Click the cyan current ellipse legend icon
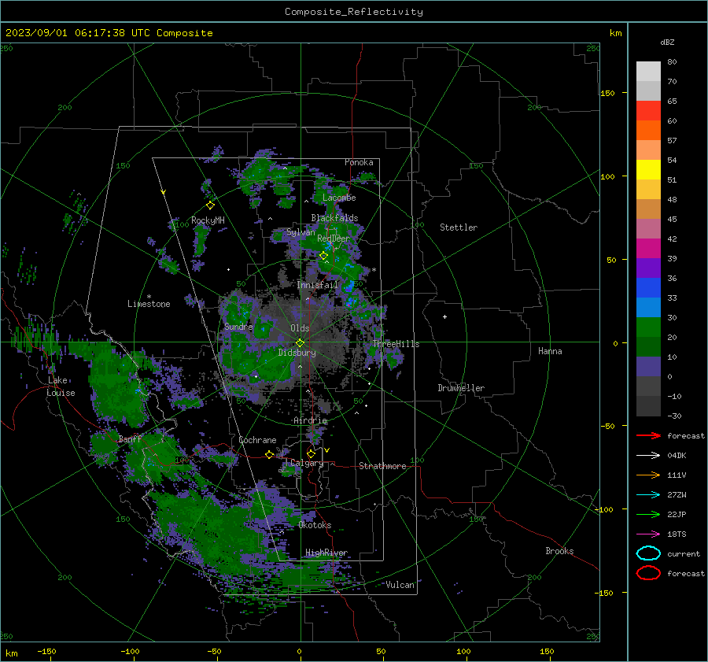 (648, 553)
